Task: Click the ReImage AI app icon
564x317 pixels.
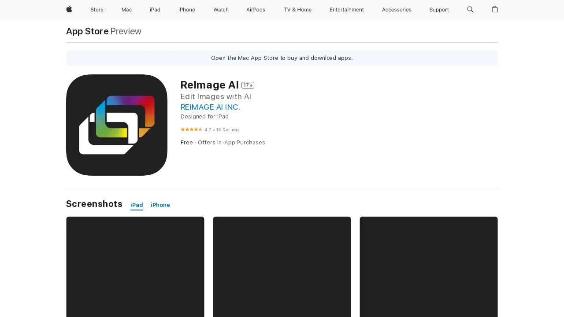Action: 116,125
